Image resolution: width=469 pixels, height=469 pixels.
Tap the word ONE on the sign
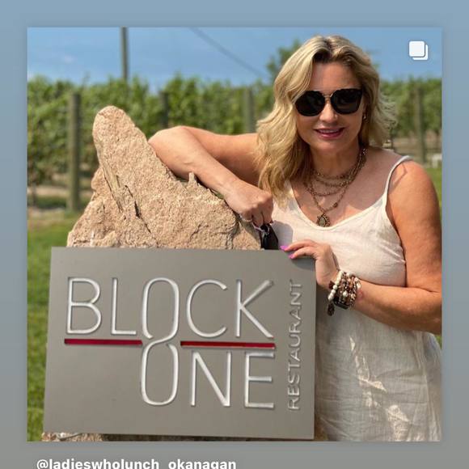207,378
